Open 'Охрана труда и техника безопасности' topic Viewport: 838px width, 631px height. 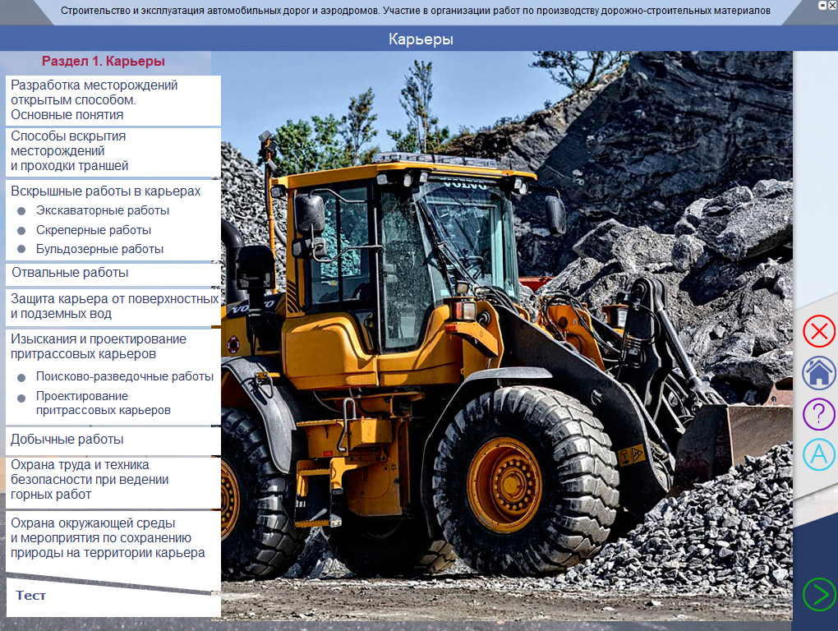click(90, 480)
